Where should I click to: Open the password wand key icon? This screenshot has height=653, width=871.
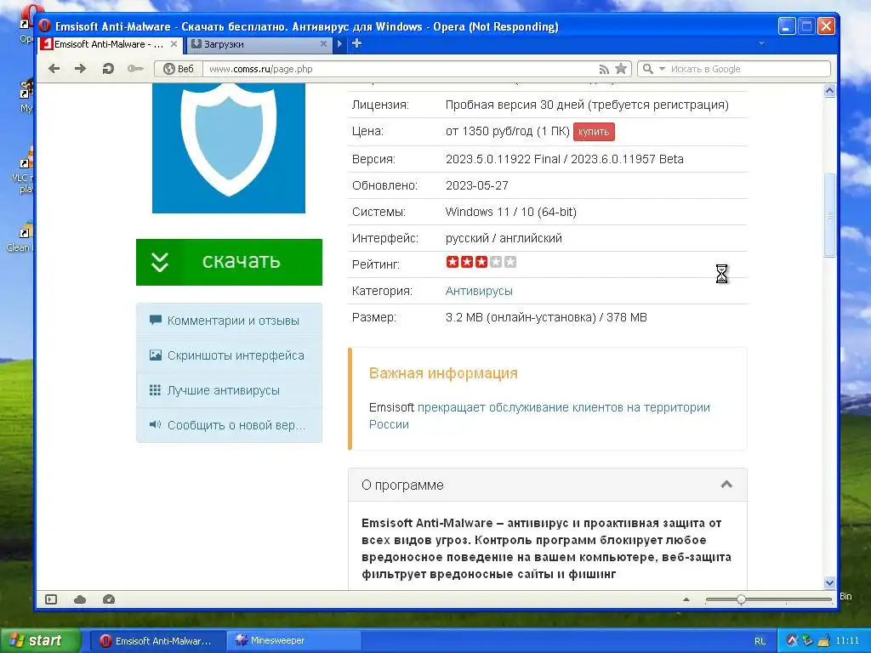tap(135, 69)
